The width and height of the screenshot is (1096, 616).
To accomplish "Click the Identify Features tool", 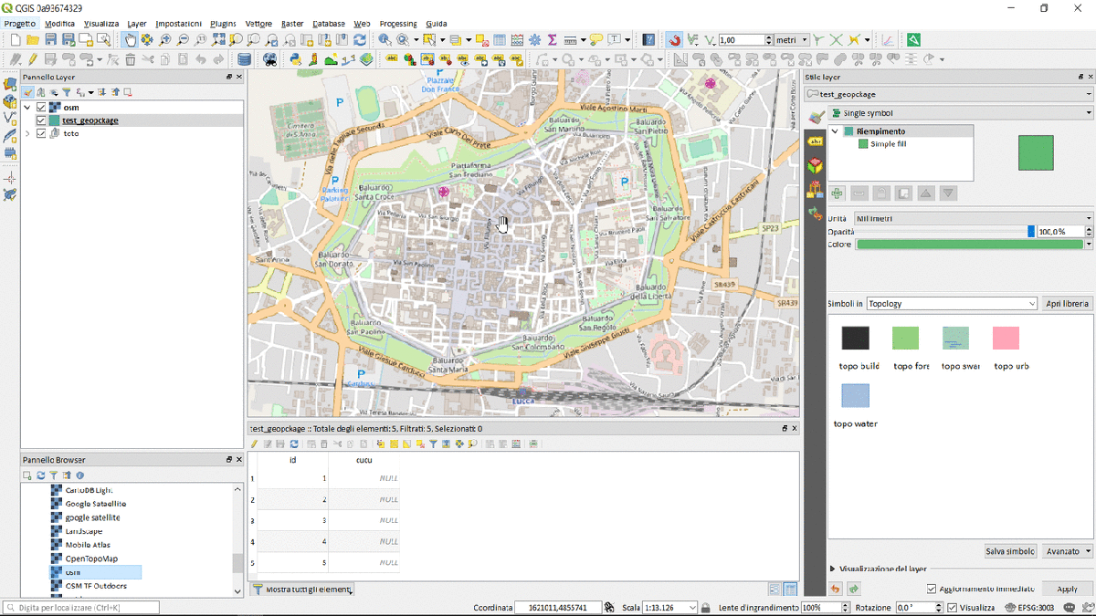I will (385, 40).
